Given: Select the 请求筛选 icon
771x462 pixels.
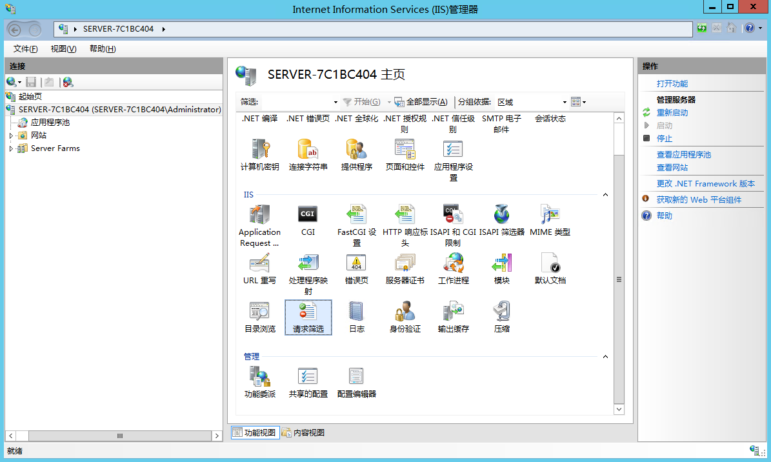Looking at the screenshot, I should (308, 317).
